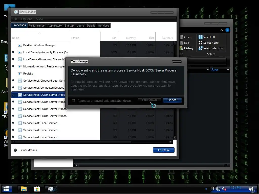This screenshot has width=259, height=194.
Task: Expand Service Host: Connected Devices row
Action: 13,88
